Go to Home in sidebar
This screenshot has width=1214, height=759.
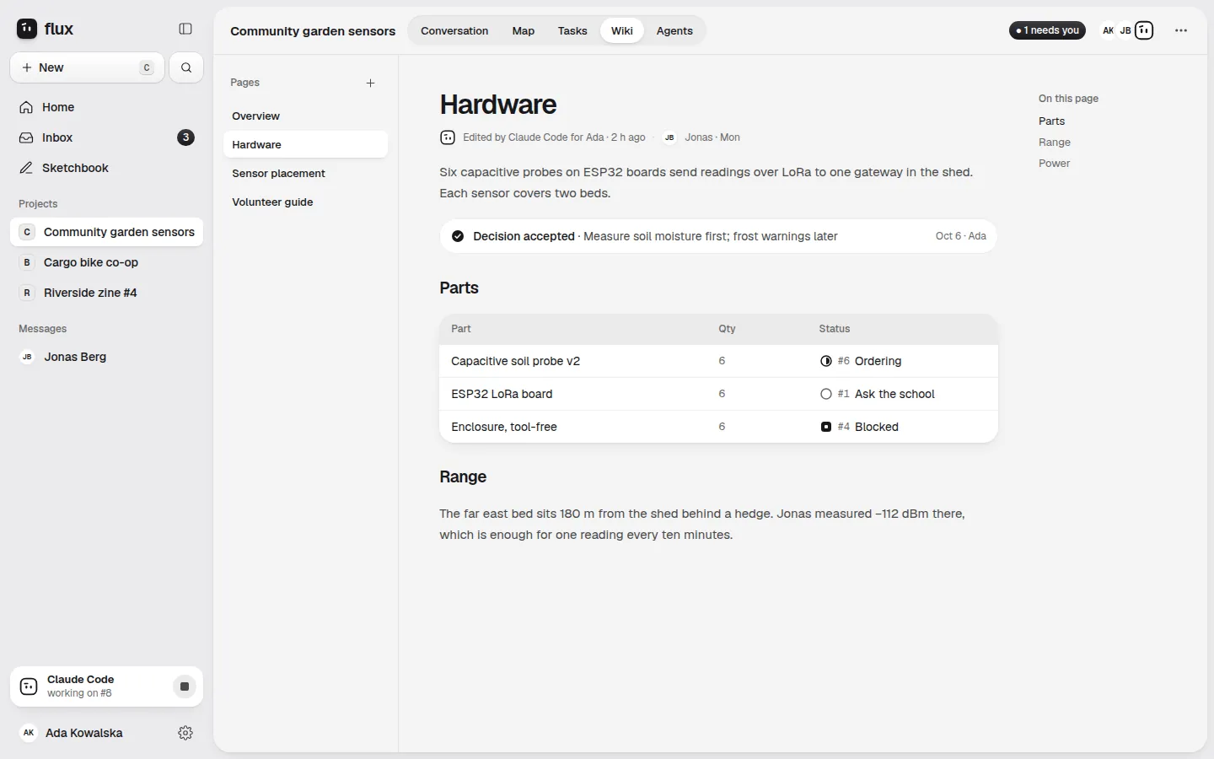106,107
